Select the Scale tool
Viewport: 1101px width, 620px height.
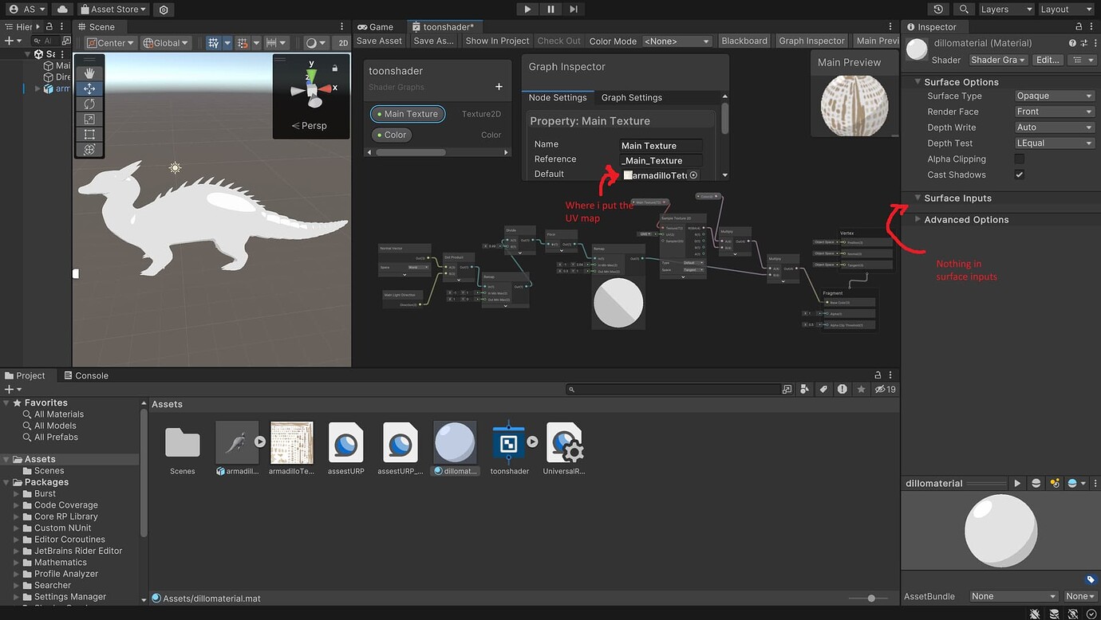click(89, 119)
